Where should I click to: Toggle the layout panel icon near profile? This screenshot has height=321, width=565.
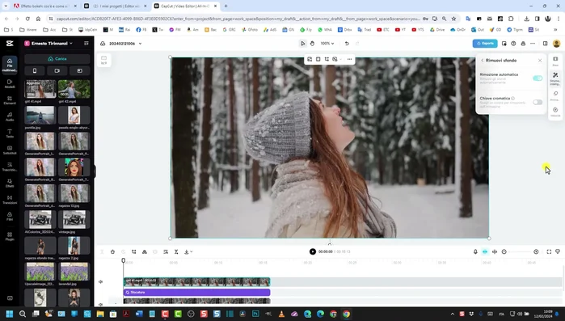point(545,43)
